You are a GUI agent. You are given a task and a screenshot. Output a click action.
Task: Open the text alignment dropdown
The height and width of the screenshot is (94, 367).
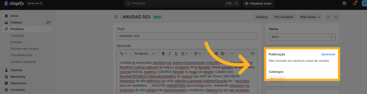coord(197,54)
